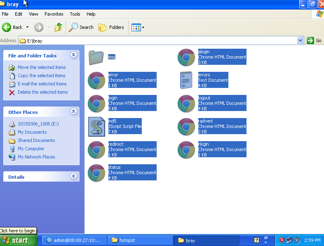The width and height of the screenshot is (324, 246).
Task: Select the error Chrome HTML file icon
Action: tap(96, 80)
